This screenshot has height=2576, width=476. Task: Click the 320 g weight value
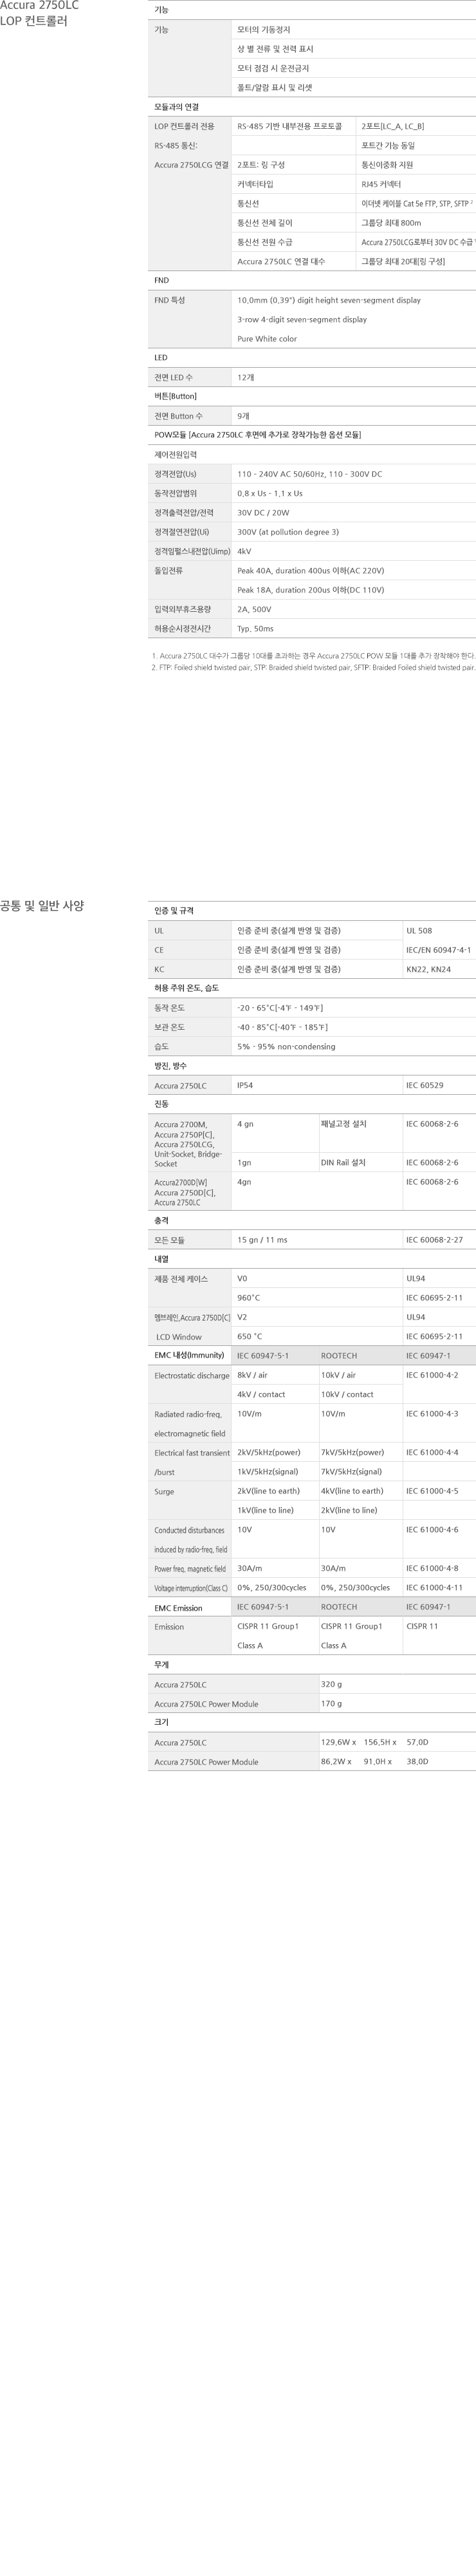point(331,1685)
